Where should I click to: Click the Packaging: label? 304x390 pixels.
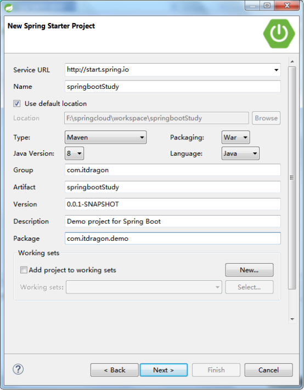[x=187, y=137]
